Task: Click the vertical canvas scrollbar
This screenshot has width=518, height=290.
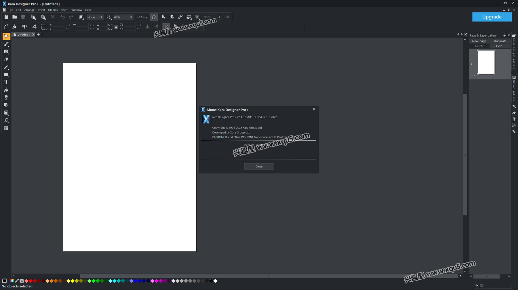Action: 465,154
